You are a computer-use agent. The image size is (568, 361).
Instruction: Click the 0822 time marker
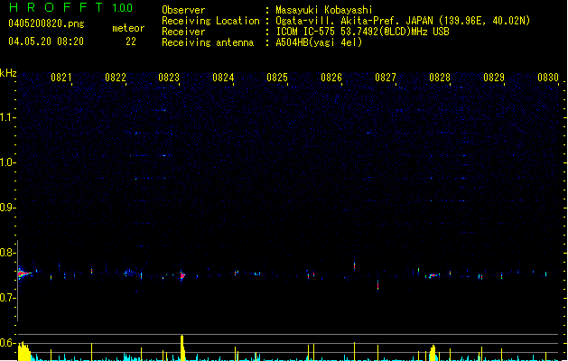click(x=116, y=78)
